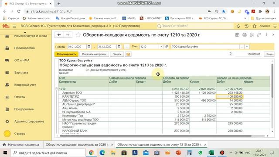
Task: Open Кадровый учет section in sidebar
Action: pyautogui.click(x=25, y=85)
